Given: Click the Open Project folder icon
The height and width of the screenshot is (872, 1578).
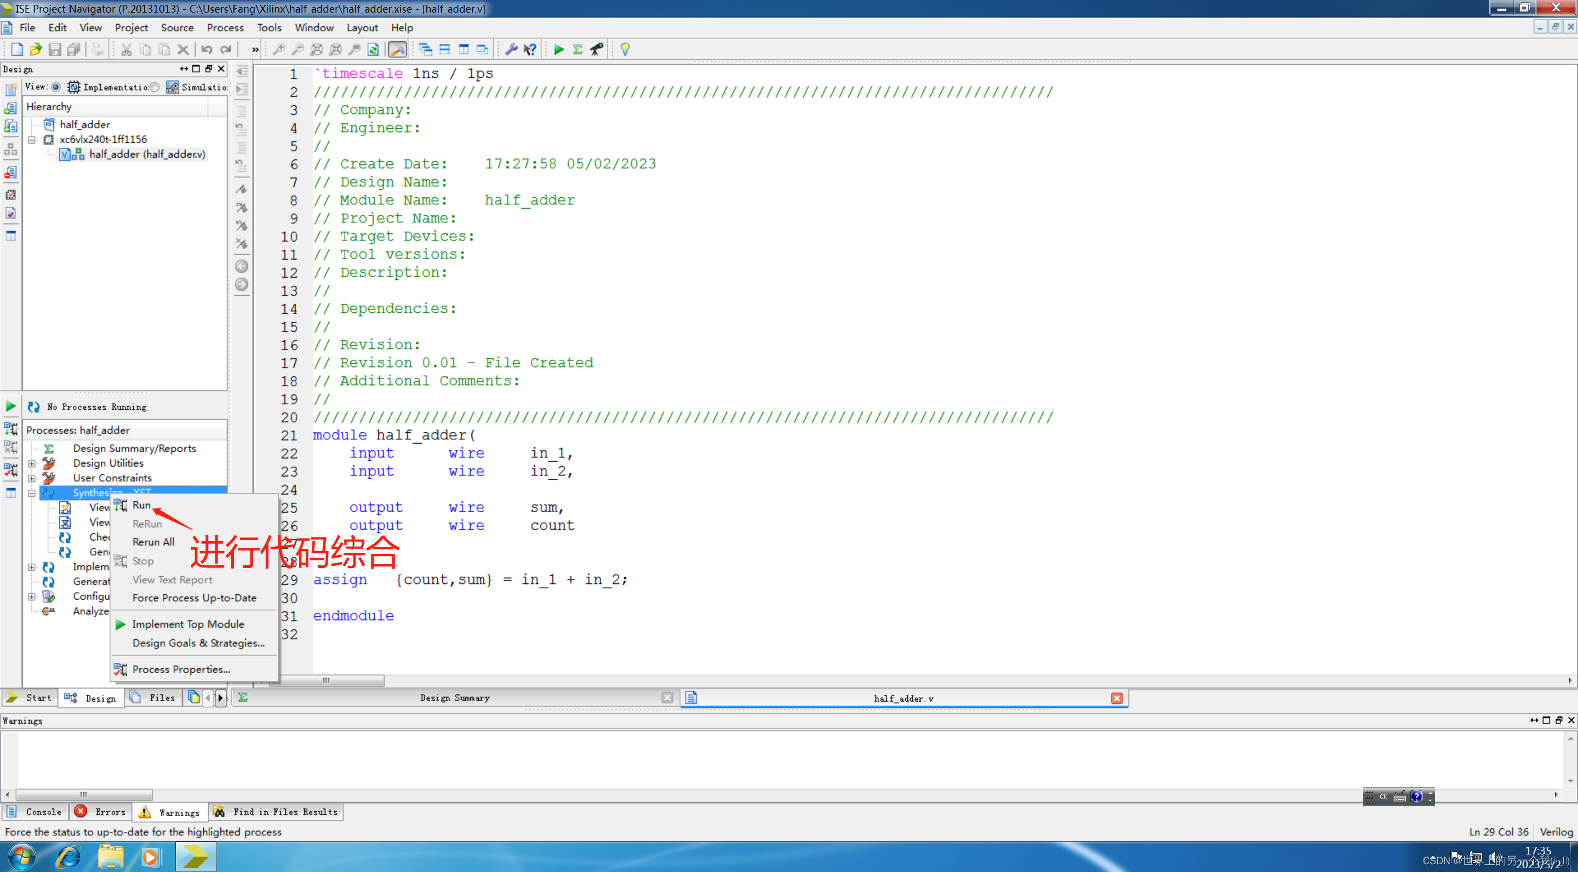Looking at the screenshot, I should [x=36, y=50].
